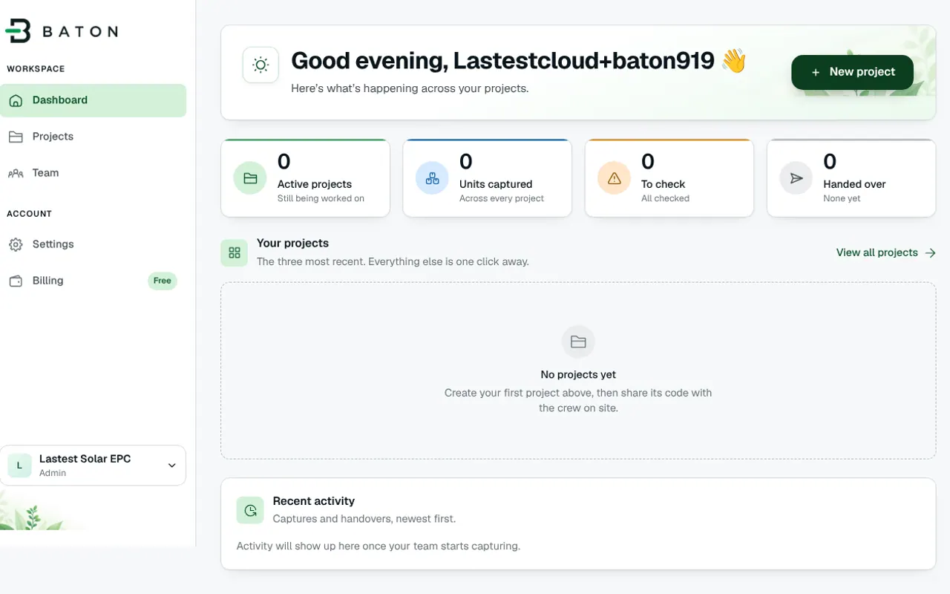Click the Active projects folder icon
This screenshot has width=950, height=594.
click(x=250, y=178)
